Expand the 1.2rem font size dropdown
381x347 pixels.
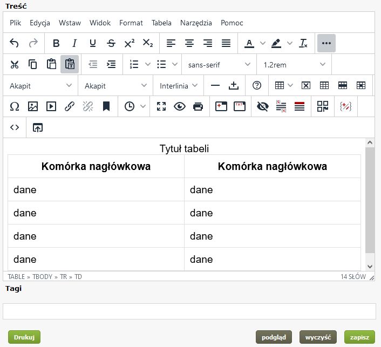tap(294, 64)
